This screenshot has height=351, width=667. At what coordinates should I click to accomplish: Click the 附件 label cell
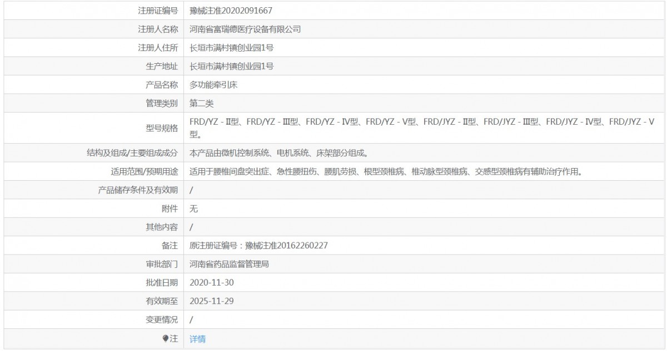93,208
